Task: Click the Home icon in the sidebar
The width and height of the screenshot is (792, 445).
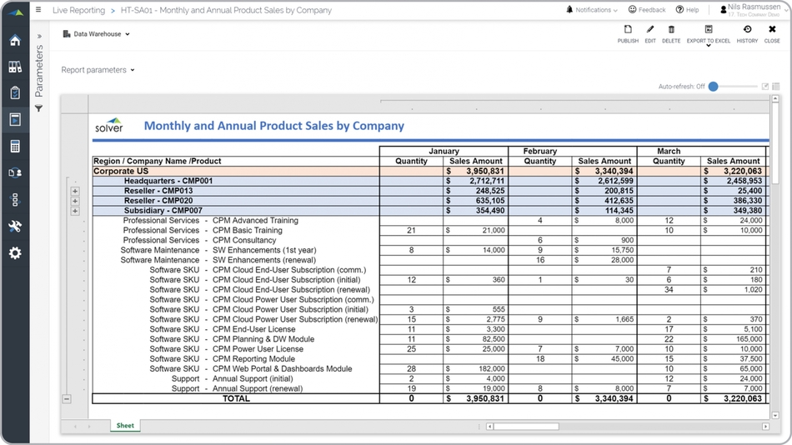Action: pyautogui.click(x=14, y=41)
